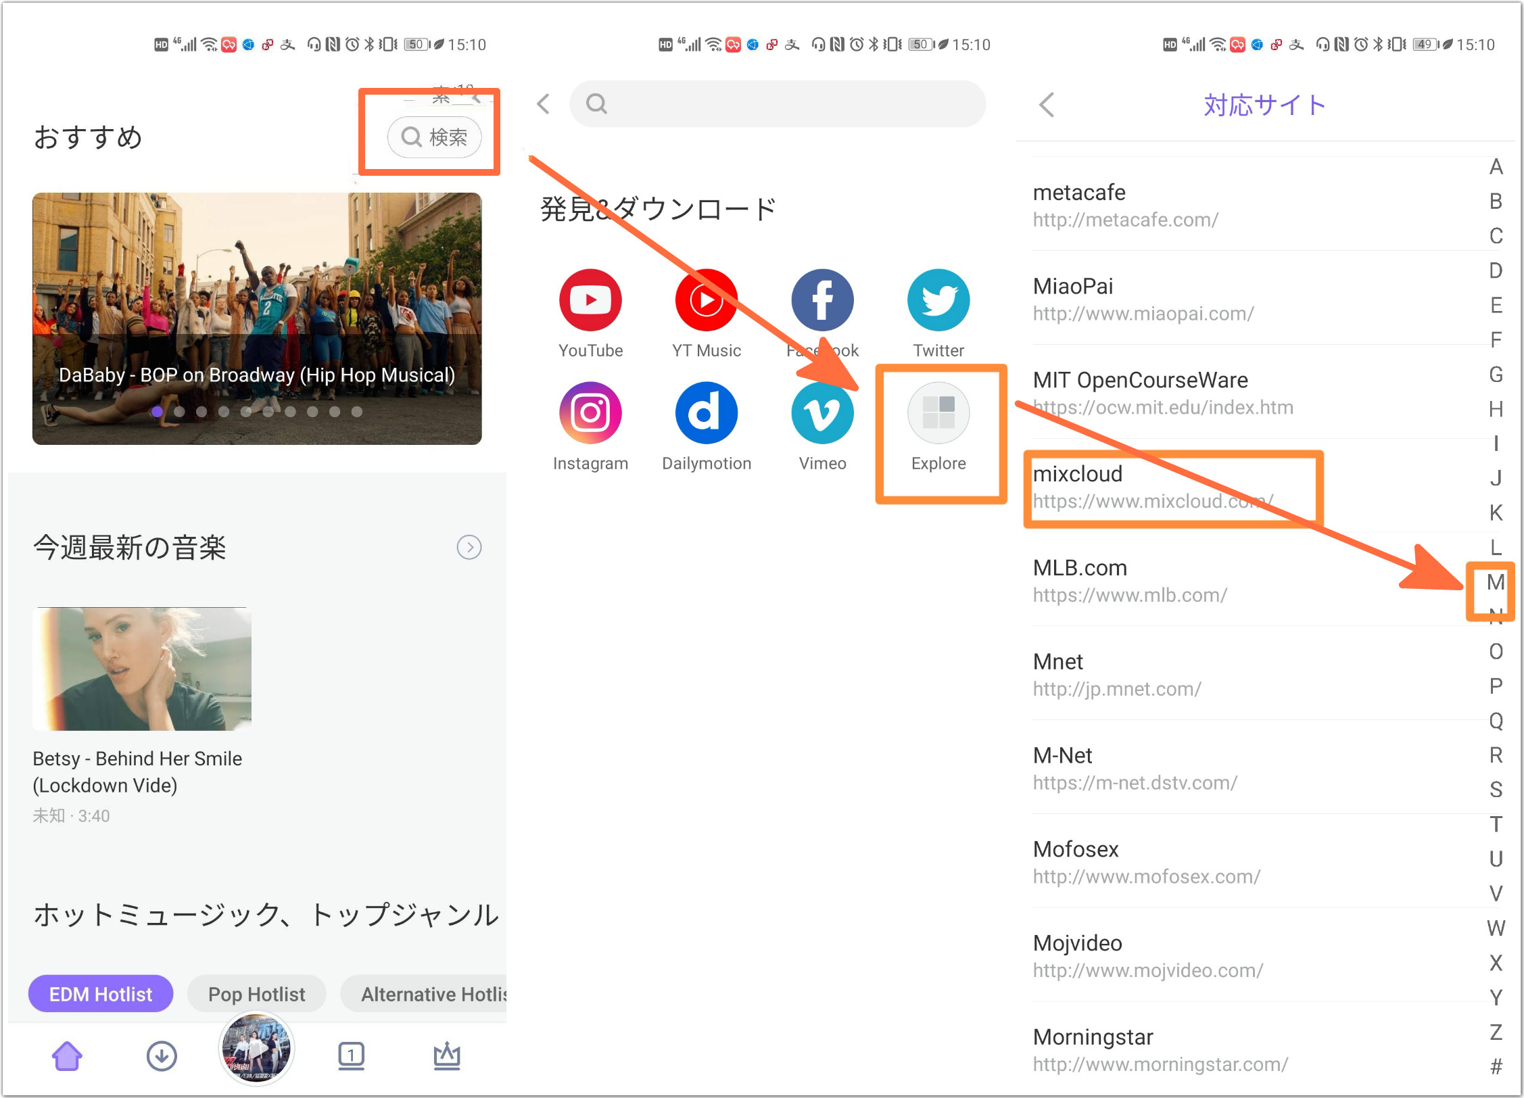Open the Instagram icon
This screenshot has width=1524, height=1098.
(x=590, y=412)
